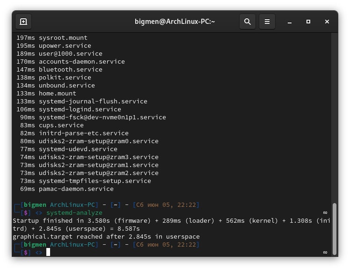Click the terminal scrollbar thumb
This screenshot has height=270, width=350.
(x=334, y=229)
